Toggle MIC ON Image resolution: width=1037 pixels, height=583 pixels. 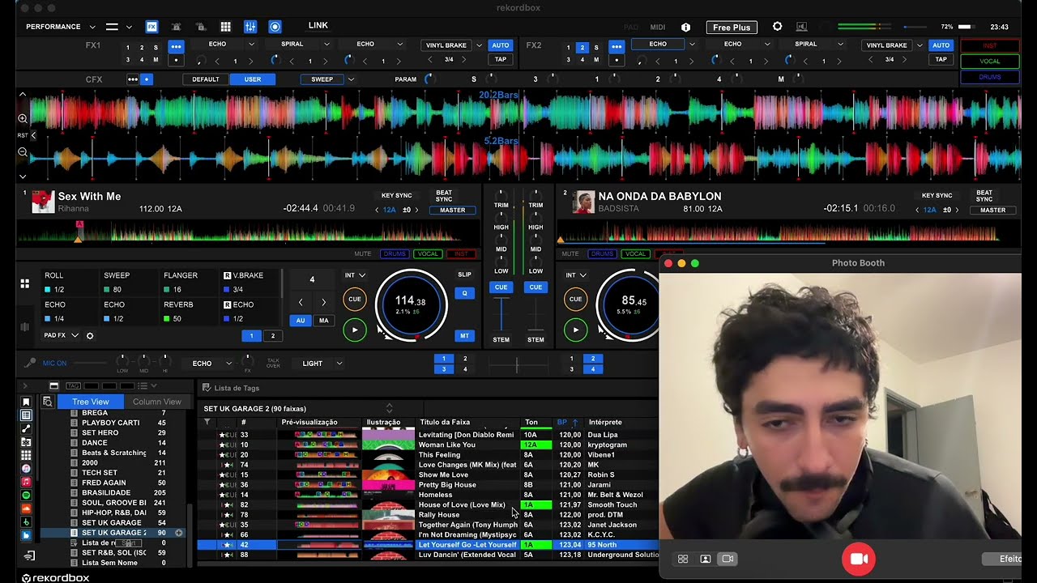click(x=55, y=364)
